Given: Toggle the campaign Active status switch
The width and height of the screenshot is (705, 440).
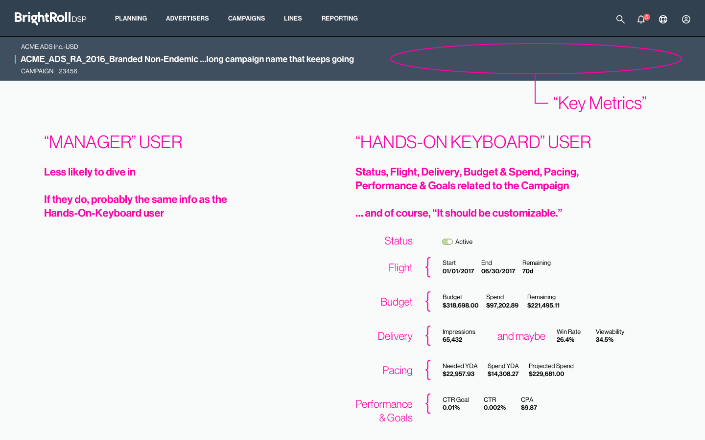Looking at the screenshot, I should coord(447,242).
